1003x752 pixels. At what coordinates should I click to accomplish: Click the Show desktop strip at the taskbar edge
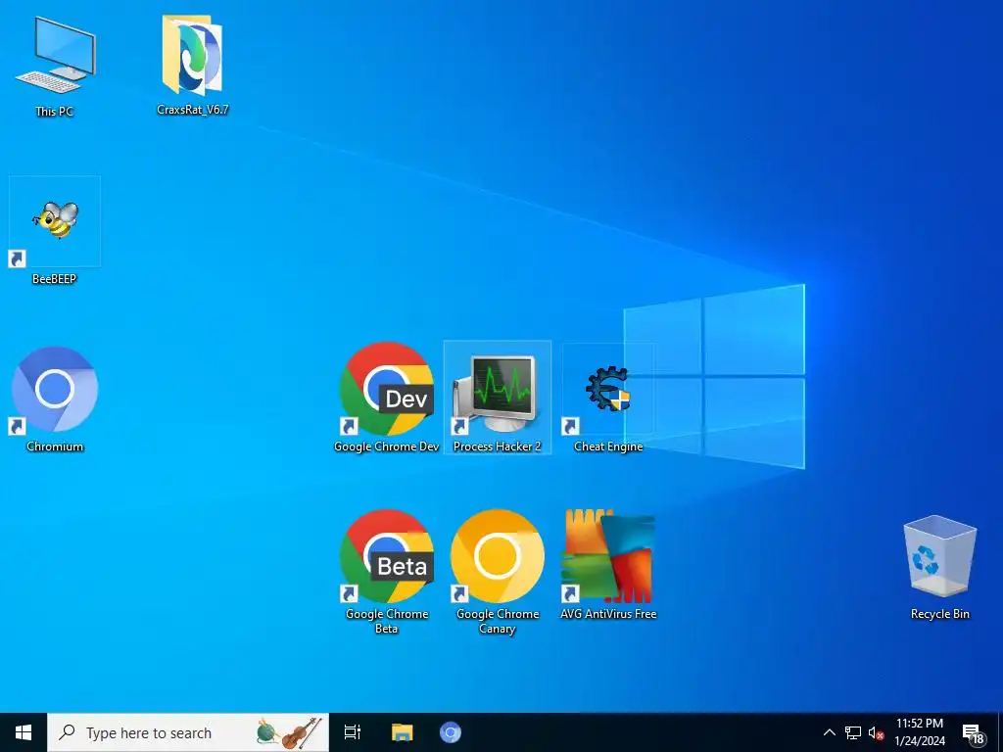click(1000, 732)
